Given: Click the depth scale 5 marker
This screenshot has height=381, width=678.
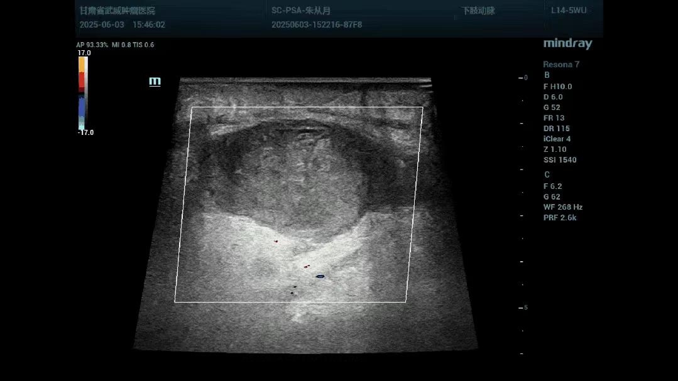Looking at the screenshot, I should pyautogui.click(x=525, y=308).
